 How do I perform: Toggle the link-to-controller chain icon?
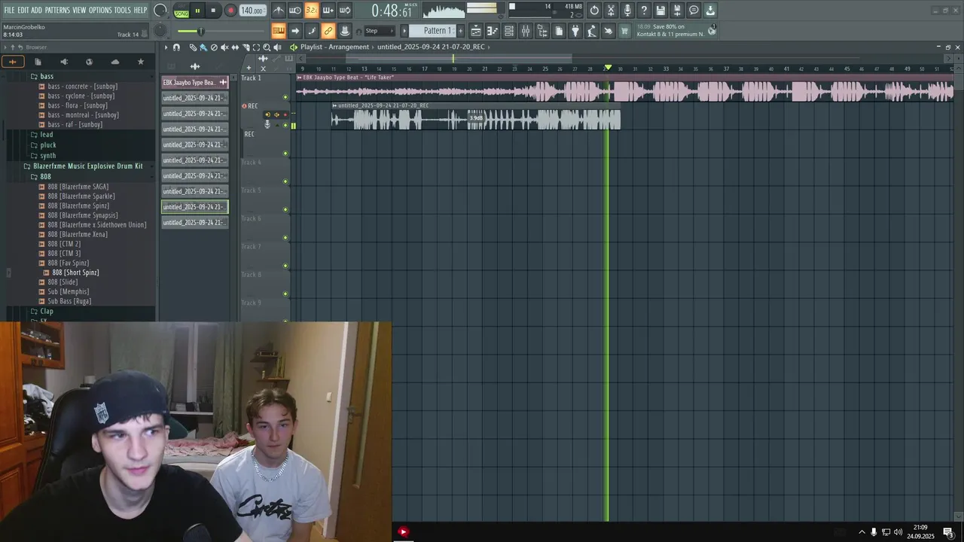328,31
